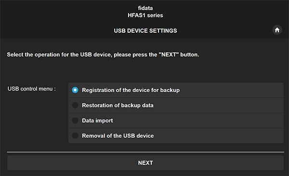Click the 'HFAS1 series' header text
Viewport: 289px width, 176px height.
(x=145, y=15)
